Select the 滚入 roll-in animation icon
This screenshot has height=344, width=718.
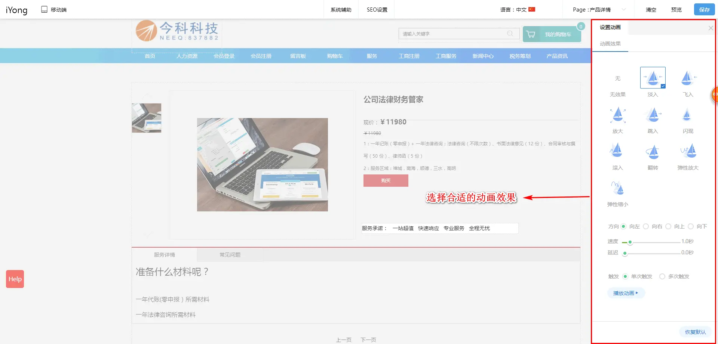(617, 151)
